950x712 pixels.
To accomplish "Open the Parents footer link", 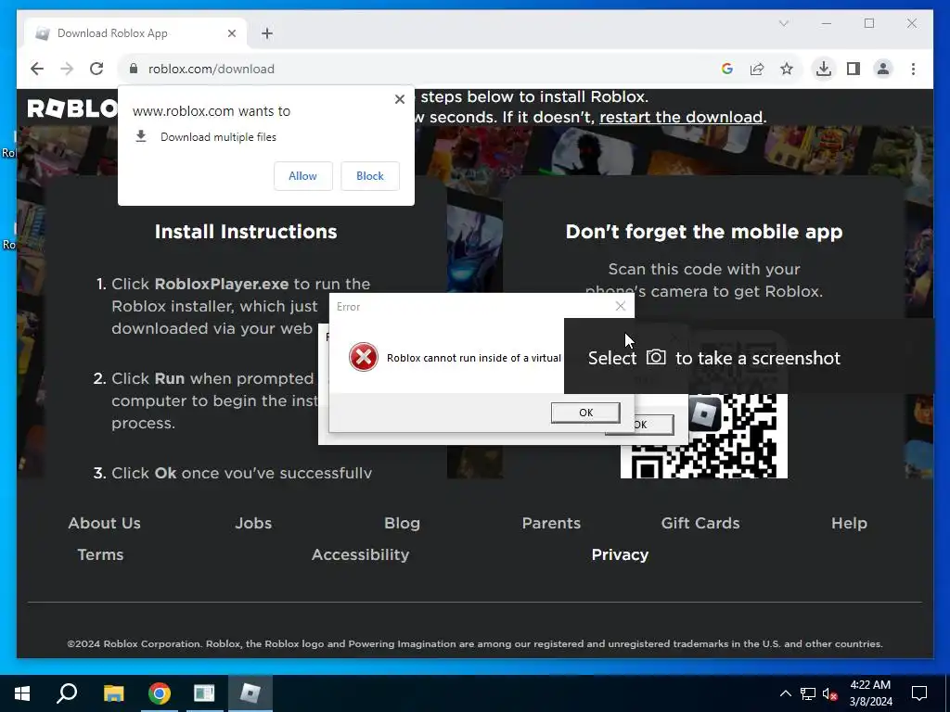I will pyautogui.click(x=551, y=523).
